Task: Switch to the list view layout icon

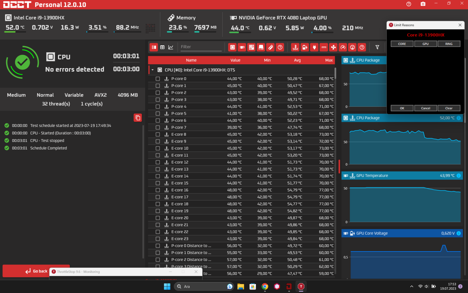Action: pos(154,47)
